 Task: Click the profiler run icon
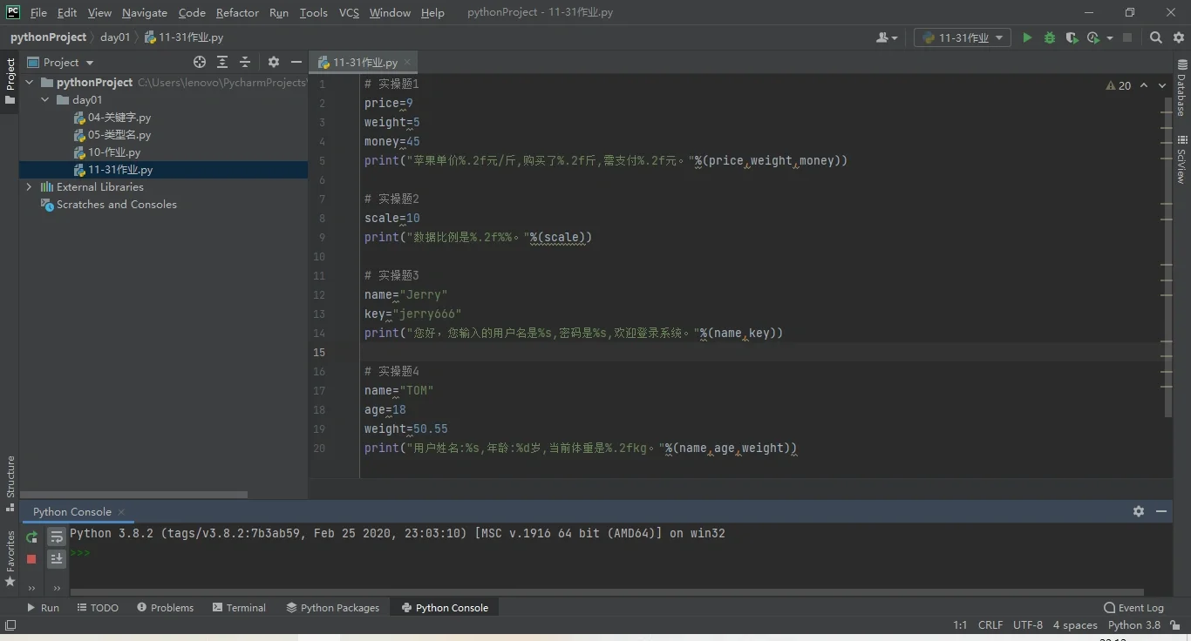click(x=1093, y=37)
